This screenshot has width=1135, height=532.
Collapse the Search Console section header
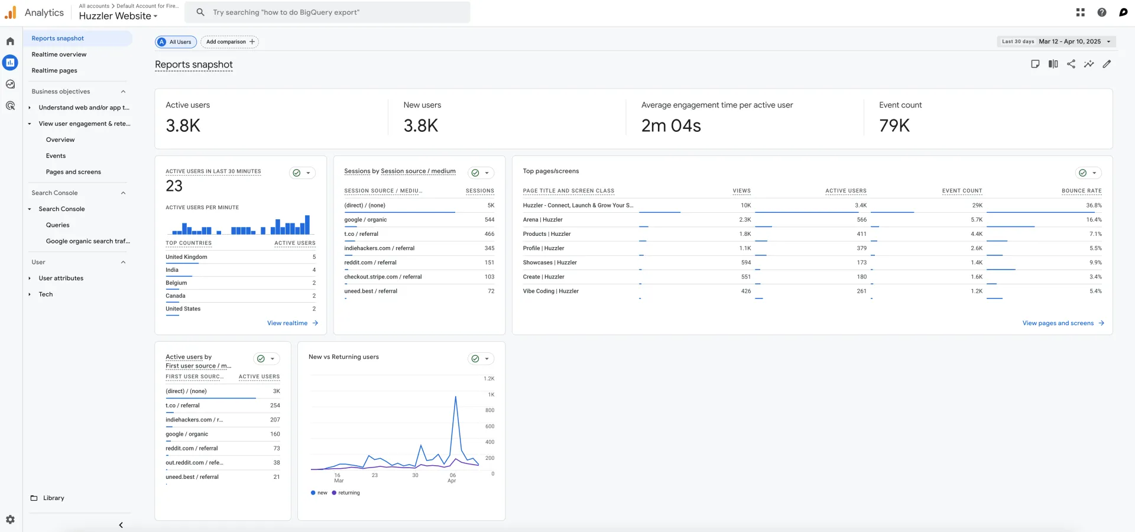[123, 193]
